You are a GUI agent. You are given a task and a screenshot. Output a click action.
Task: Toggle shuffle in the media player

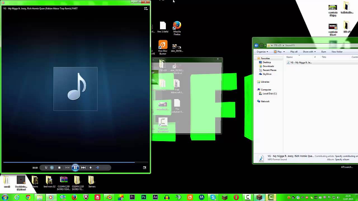click(x=46, y=167)
